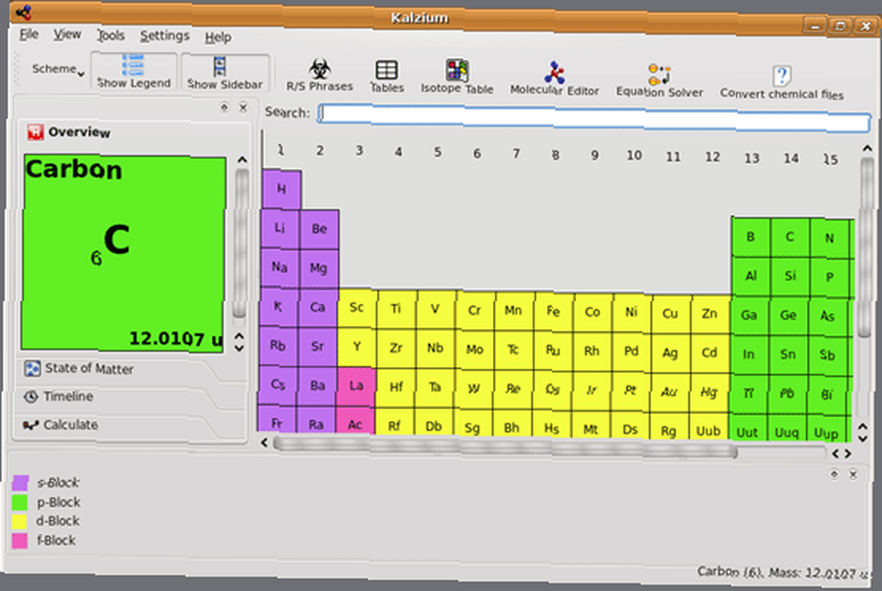The image size is (882, 591).
Task: Select Copper (Cu) element cell
Action: pyautogui.click(x=670, y=313)
